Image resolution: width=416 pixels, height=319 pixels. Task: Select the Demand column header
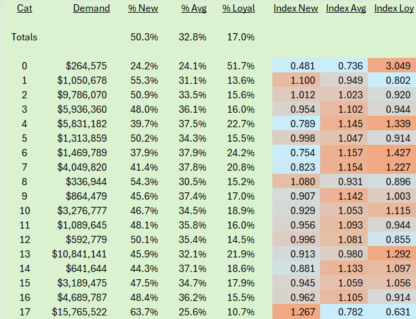click(91, 8)
